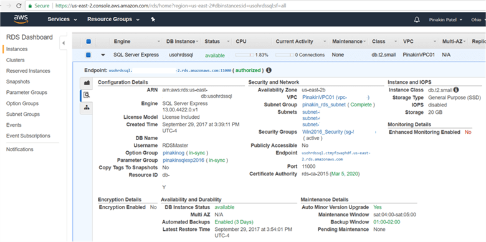
Task: Open the notifications bell icon
Action: [x=417, y=19]
